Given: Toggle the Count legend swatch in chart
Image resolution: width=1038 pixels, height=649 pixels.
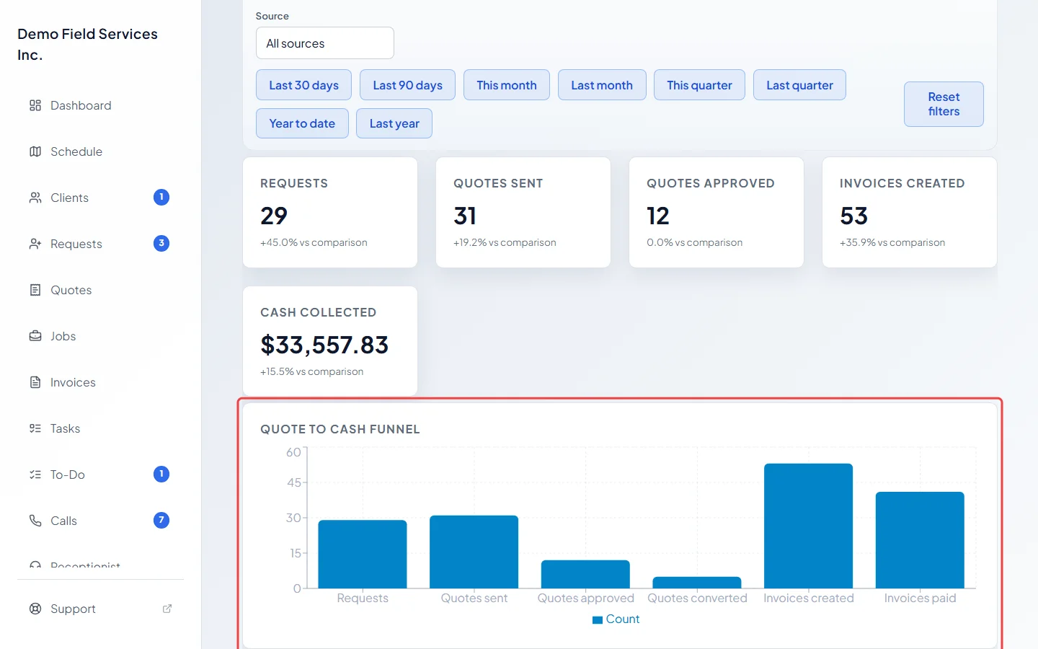Looking at the screenshot, I should pos(598,619).
